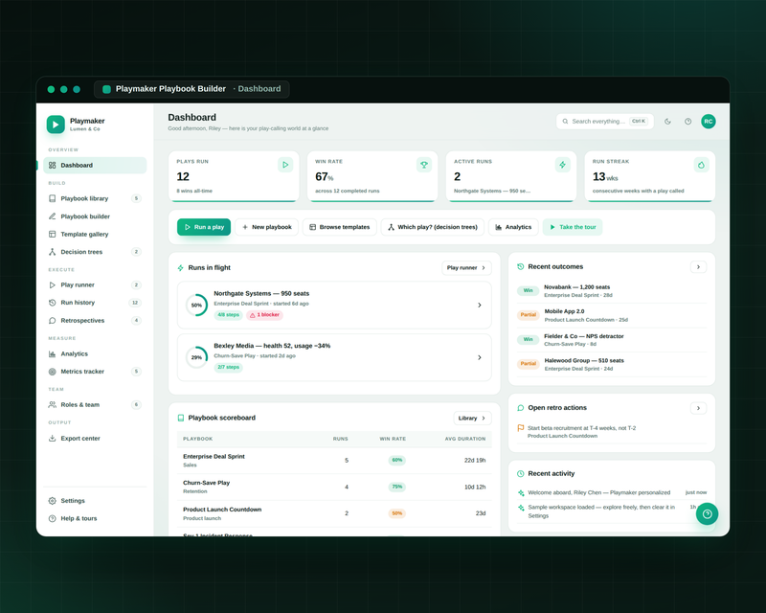Sort scoreboard by Runs column
The height and width of the screenshot is (613, 766).
point(341,439)
